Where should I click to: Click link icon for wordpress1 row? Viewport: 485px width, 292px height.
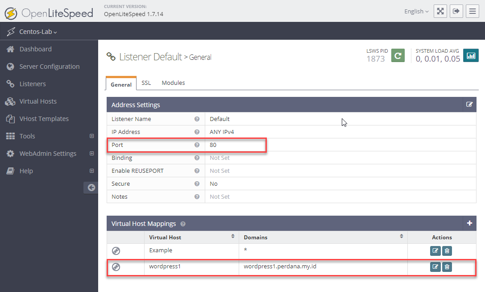pyautogui.click(x=116, y=267)
